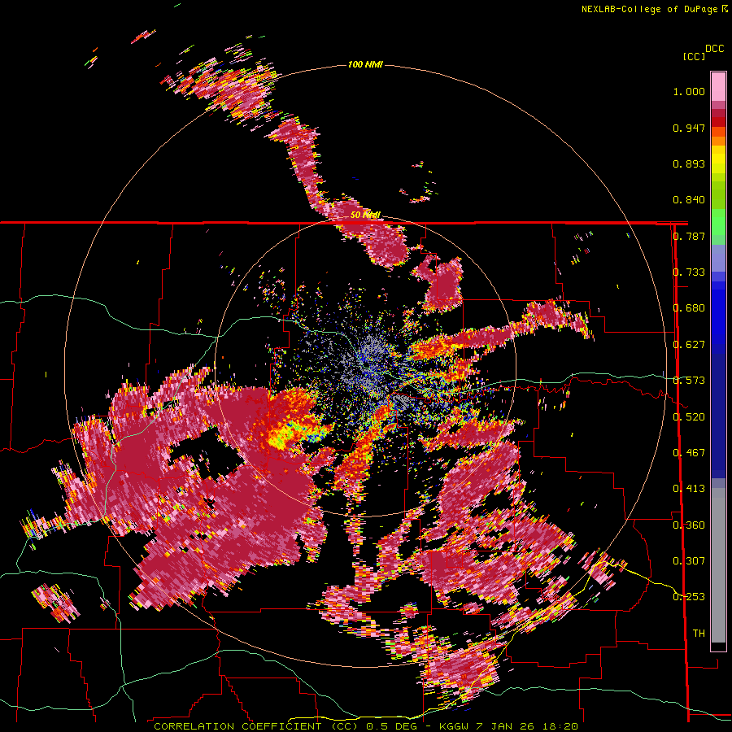This screenshot has width=732, height=732.
Task: Click the 0.360 scale value
Action: pos(689,525)
